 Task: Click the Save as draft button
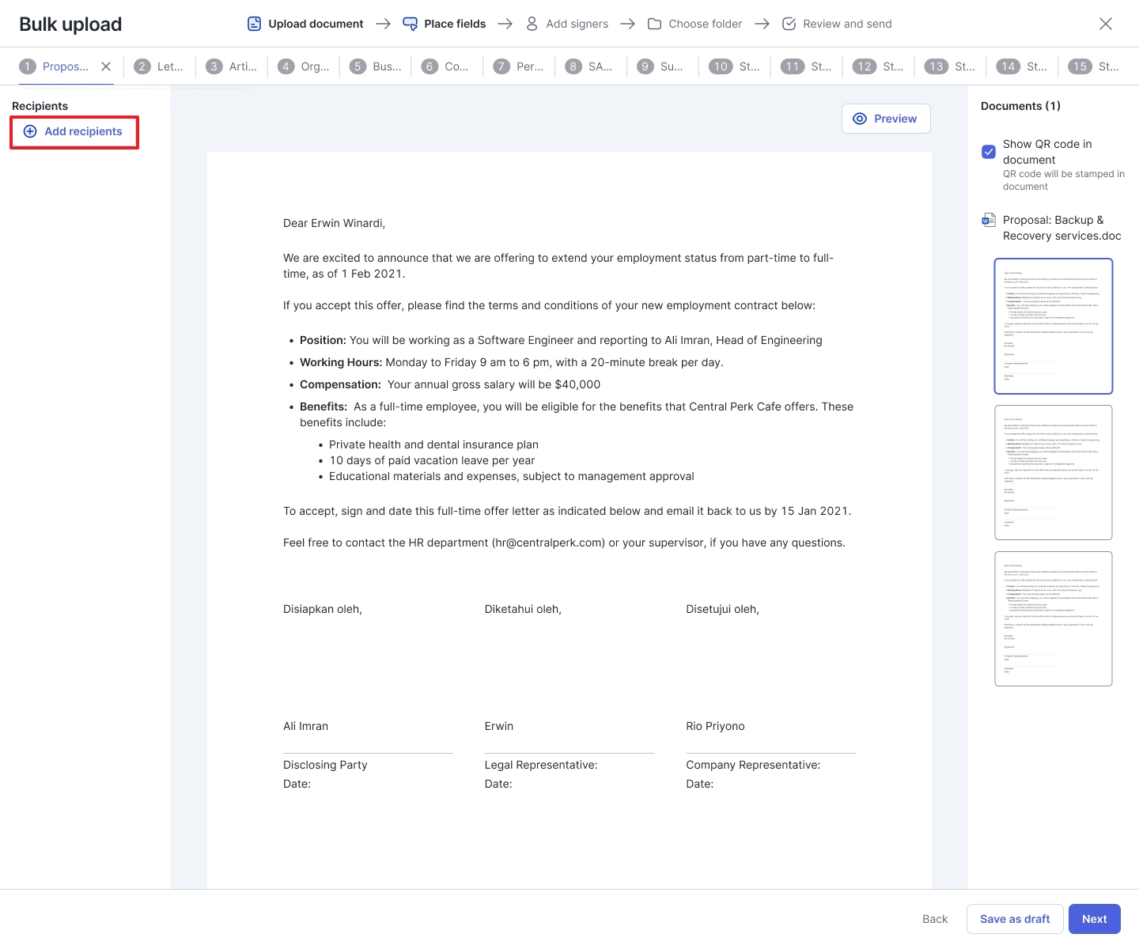coord(1014,918)
